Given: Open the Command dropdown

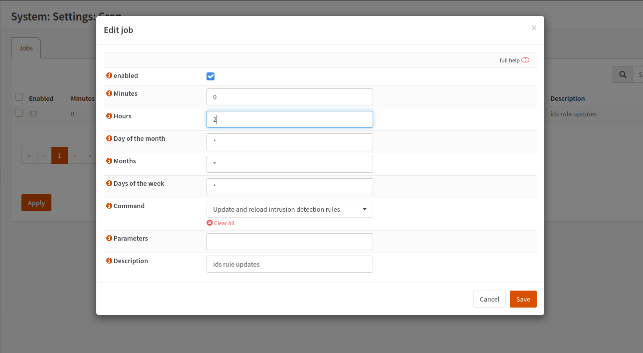Looking at the screenshot, I should coord(365,209).
